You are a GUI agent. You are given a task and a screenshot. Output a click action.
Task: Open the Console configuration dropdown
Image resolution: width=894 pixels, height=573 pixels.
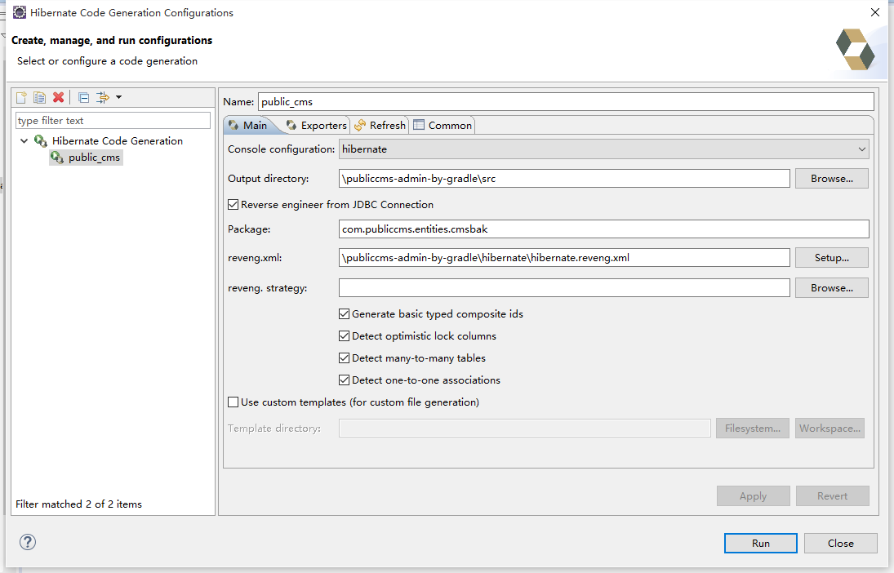point(604,149)
